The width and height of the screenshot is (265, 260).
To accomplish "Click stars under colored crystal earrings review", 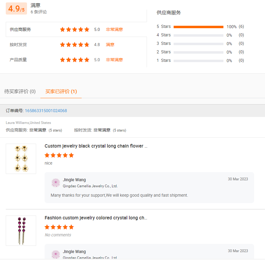I will (59, 227).
